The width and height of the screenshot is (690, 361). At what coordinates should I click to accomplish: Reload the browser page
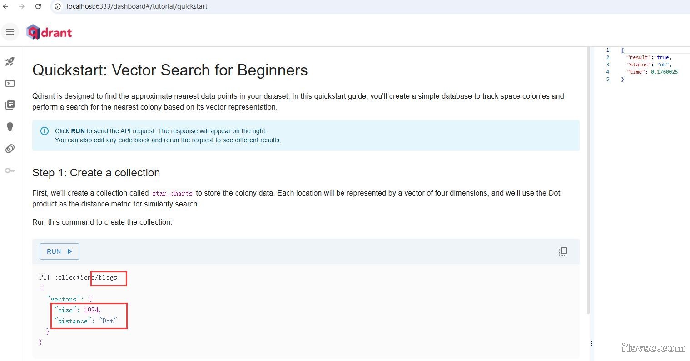pyautogui.click(x=38, y=6)
